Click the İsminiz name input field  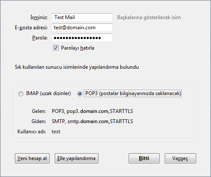[x=82, y=17]
